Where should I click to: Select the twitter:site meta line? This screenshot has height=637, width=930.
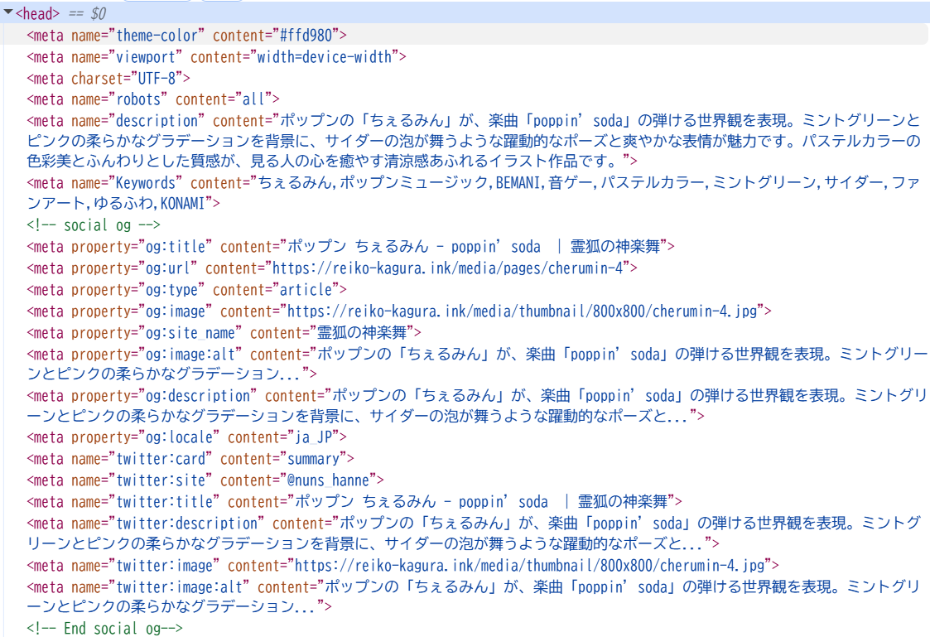pos(205,480)
